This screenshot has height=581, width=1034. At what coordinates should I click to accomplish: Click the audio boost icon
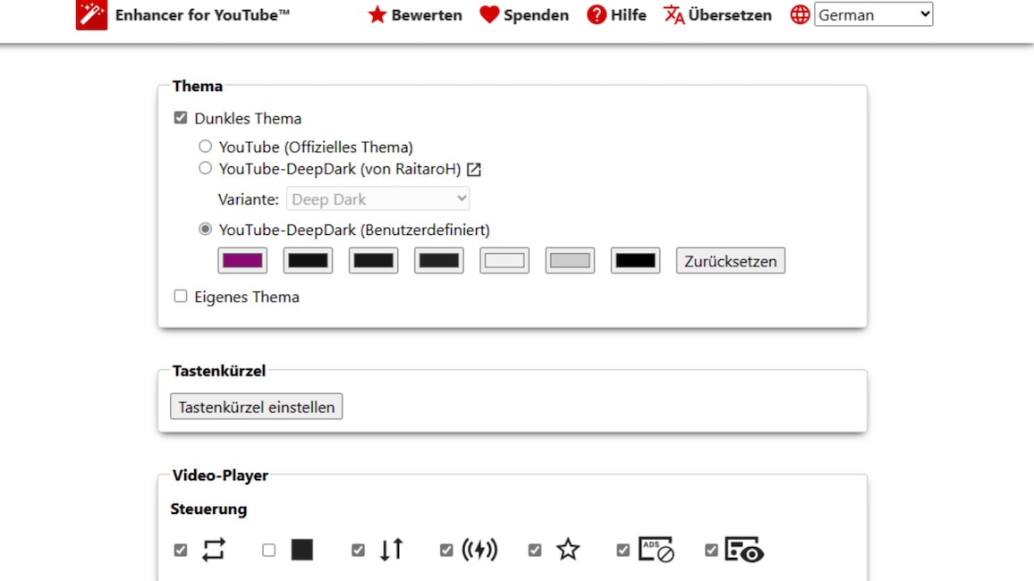[478, 549]
